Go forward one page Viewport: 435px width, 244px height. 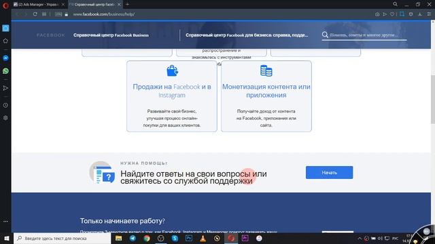tap(26, 14)
